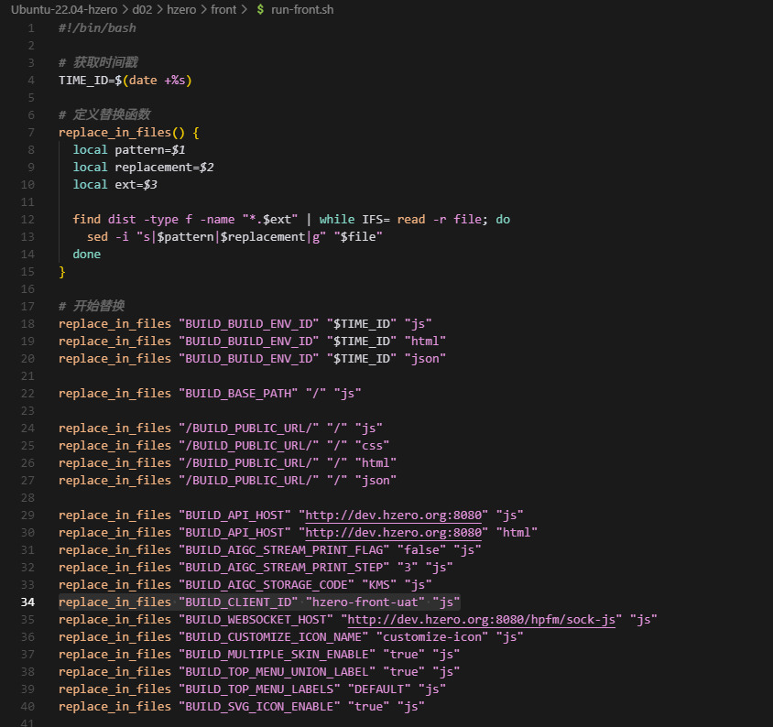Click the TIME_ID variable assignment on line 4
The width and height of the screenshot is (773, 727).
[x=86, y=80]
